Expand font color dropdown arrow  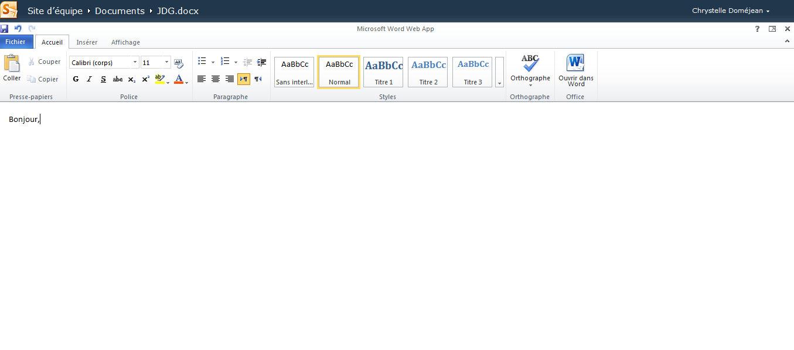(x=187, y=83)
